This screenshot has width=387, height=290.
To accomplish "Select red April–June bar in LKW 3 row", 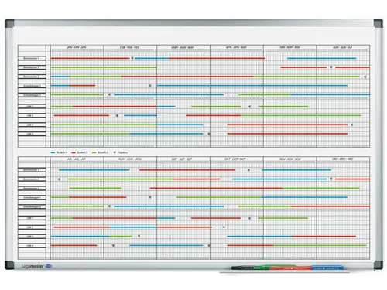I will pos(287,125).
